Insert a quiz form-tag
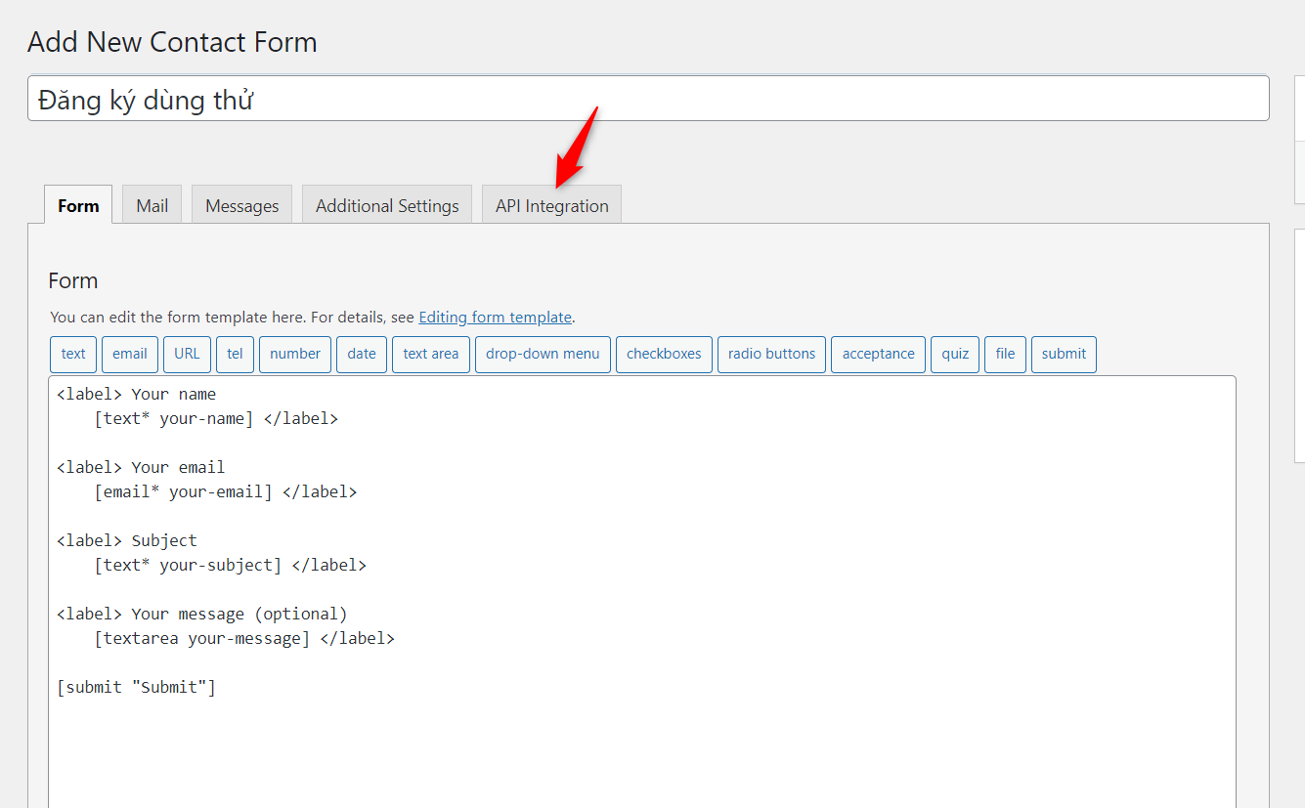 [954, 354]
